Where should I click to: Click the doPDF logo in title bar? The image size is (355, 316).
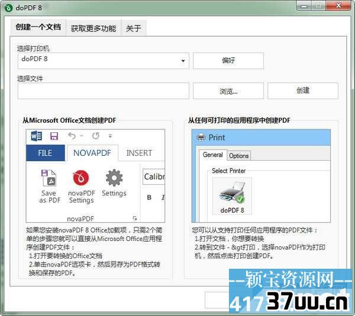pos(9,8)
